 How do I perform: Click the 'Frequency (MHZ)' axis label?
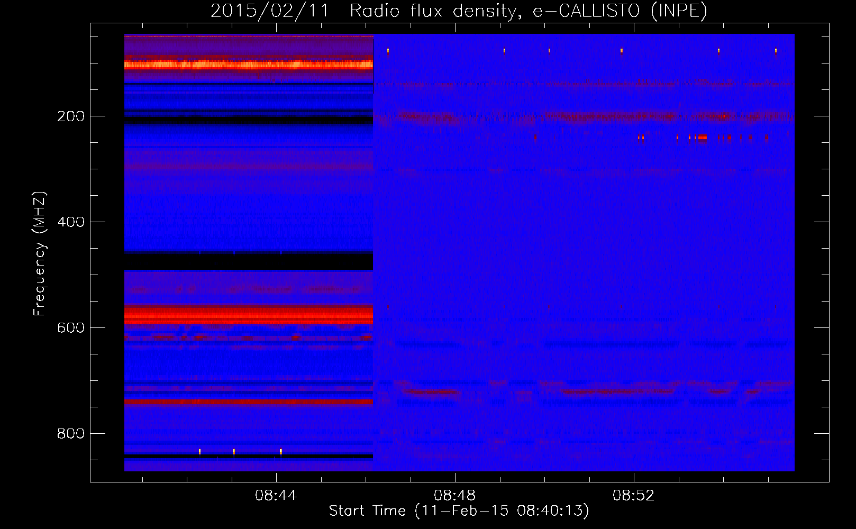click(40, 254)
